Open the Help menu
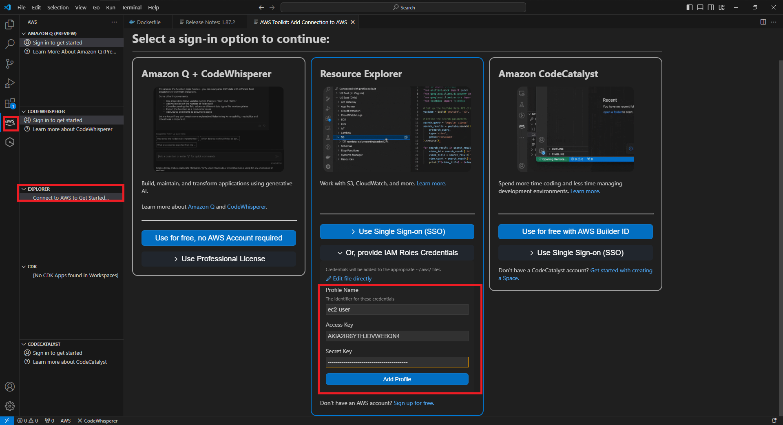Image resolution: width=783 pixels, height=425 pixels. coord(154,7)
